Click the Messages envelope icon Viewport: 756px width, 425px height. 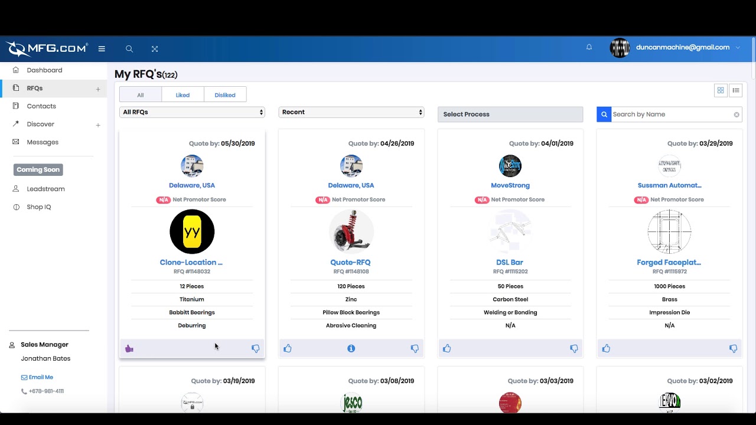point(16,142)
